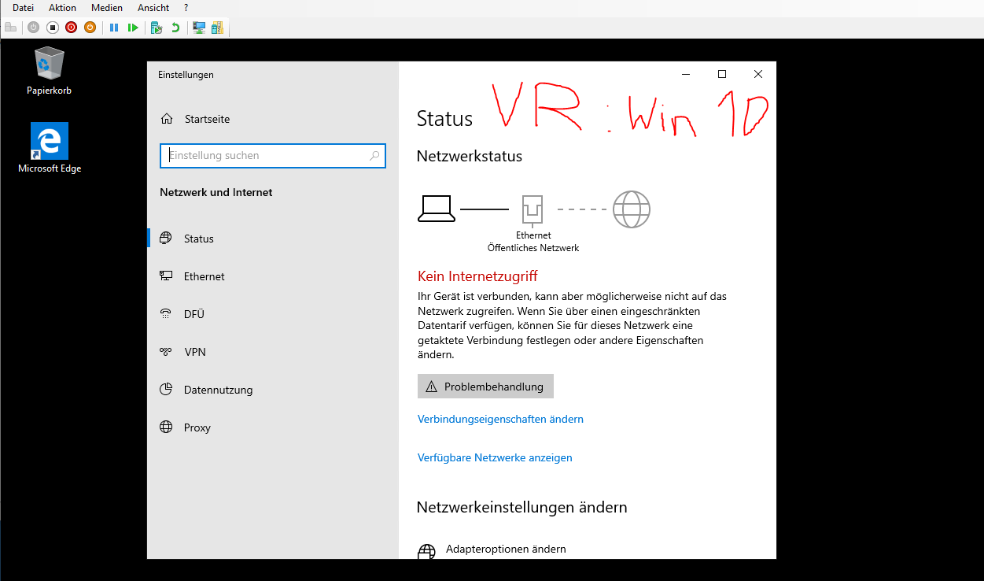Viewport: 984px width, 581px height.
Task: Create a checkpoint using the toolbar icon
Action: click(157, 28)
